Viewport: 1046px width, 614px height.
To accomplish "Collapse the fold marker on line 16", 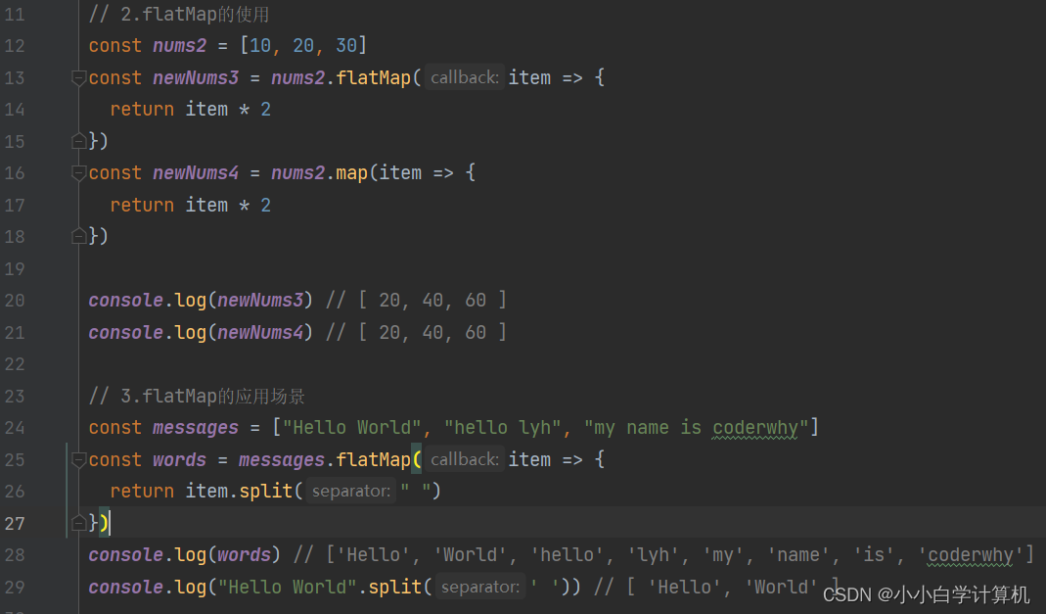I will 78,173.
